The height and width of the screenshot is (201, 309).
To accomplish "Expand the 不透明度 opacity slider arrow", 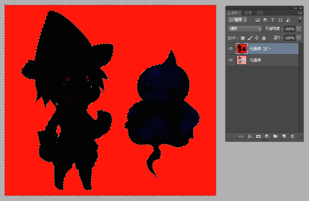I will click(299, 29).
